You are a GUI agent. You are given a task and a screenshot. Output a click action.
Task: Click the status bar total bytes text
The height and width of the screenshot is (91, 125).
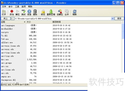pos(15,85)
